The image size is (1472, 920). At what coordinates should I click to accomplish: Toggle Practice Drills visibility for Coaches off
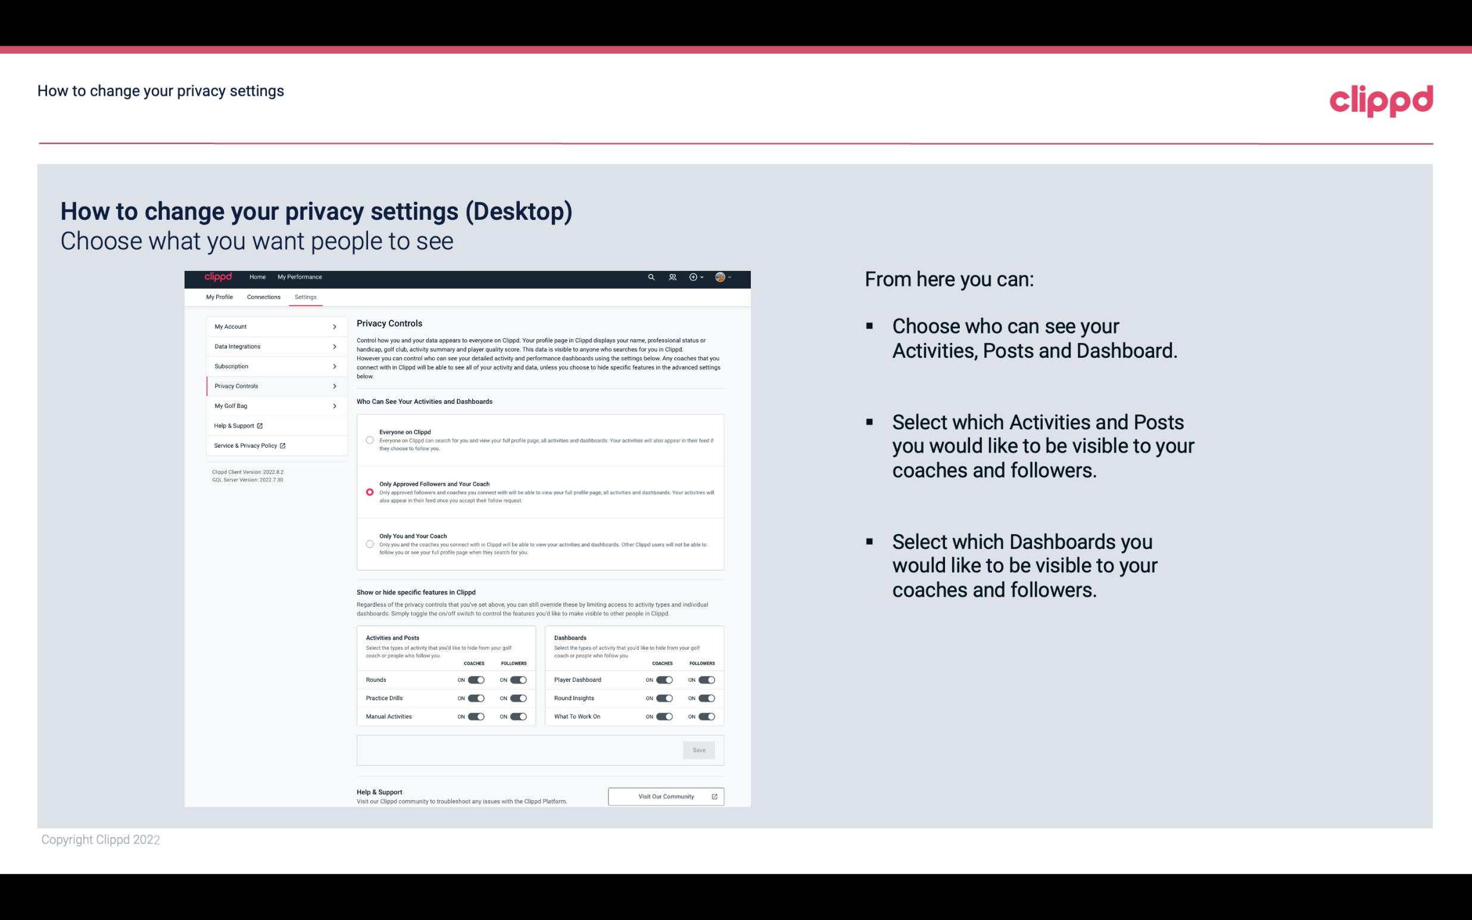[474, 698]
